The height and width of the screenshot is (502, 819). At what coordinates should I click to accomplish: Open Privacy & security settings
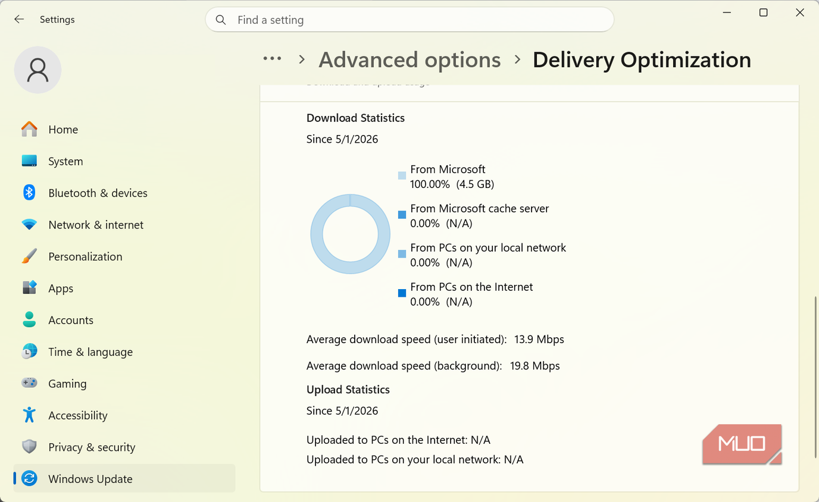pos(124,447)
